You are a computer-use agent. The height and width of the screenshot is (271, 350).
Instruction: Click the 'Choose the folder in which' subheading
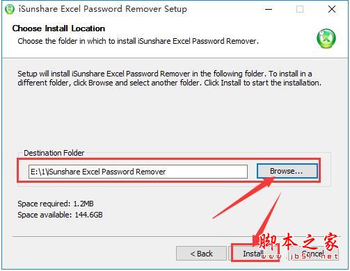138,41
